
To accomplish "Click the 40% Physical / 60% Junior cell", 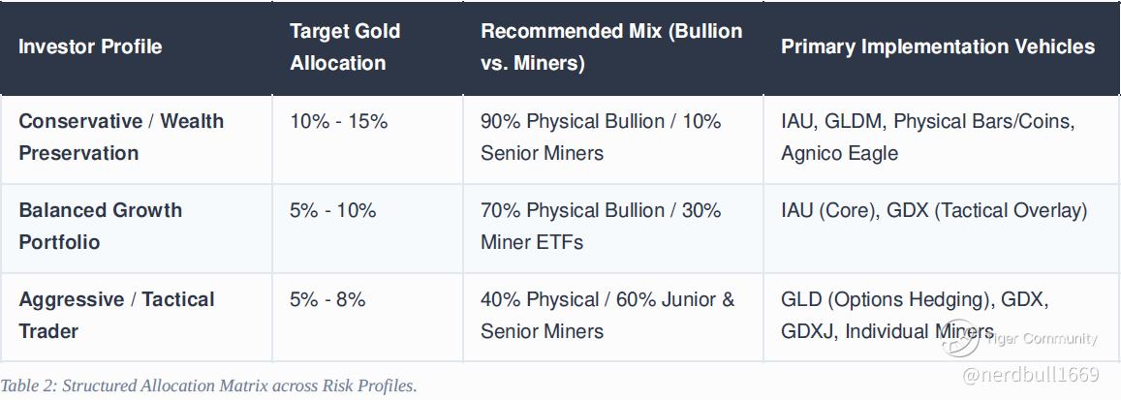I will tap(612, 317).
